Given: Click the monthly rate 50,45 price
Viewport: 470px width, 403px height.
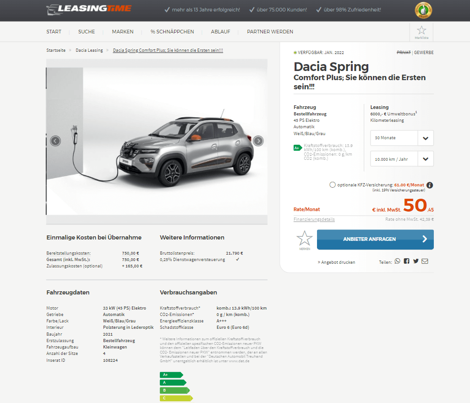Looking at the screenshot, I should point(418,206).
